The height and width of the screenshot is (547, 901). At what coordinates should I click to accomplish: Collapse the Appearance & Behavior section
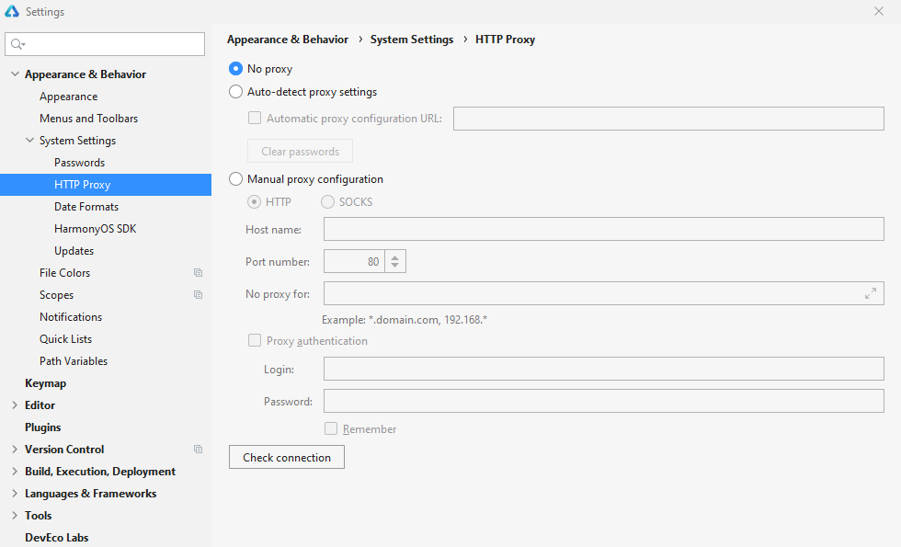tap(15, 74)
